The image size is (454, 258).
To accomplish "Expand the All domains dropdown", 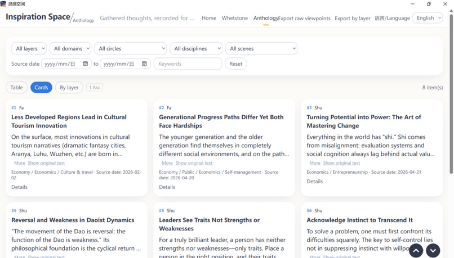I will click(70, 48).
